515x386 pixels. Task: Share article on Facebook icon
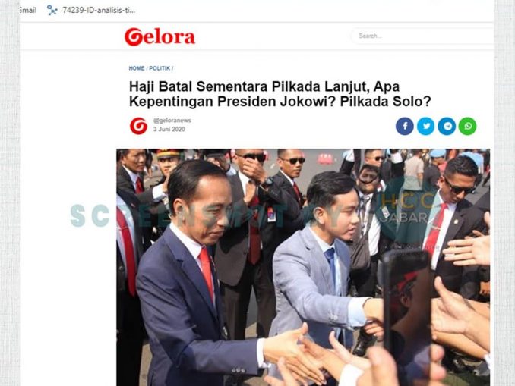point(405,126)
